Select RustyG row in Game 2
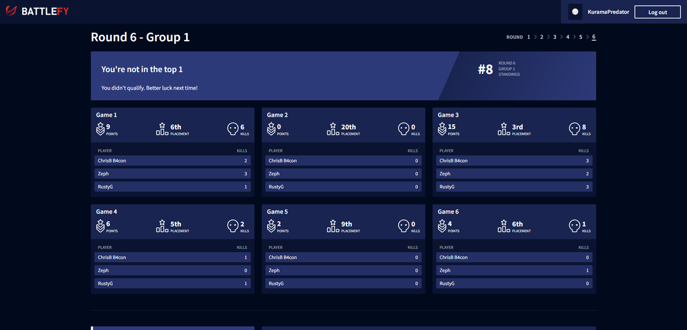 tap(343, 187)
